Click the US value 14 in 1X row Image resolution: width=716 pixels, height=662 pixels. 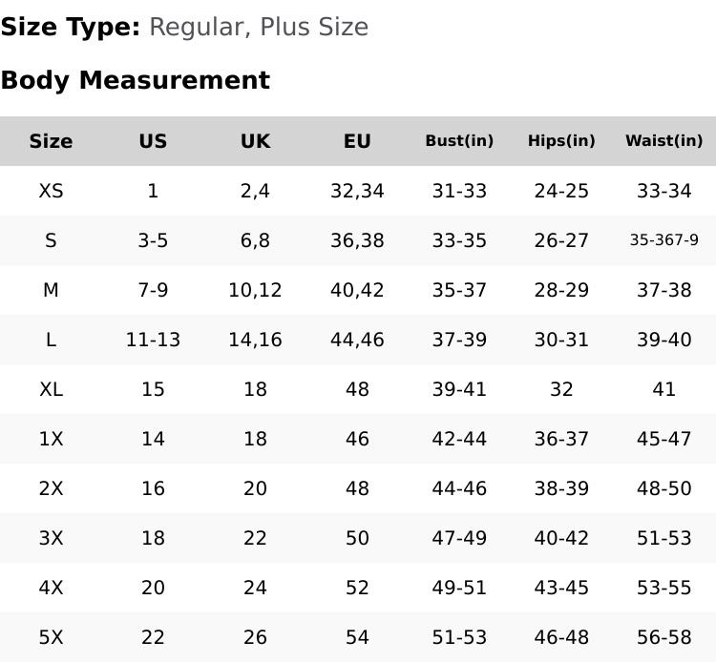153,439
